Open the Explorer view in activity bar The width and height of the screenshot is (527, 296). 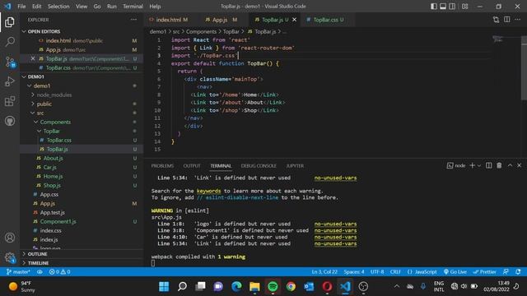10,22
